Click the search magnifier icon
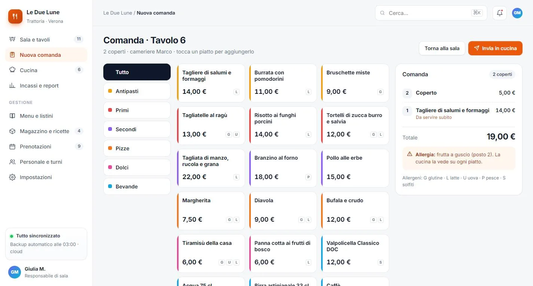 [x=383, y=13]
